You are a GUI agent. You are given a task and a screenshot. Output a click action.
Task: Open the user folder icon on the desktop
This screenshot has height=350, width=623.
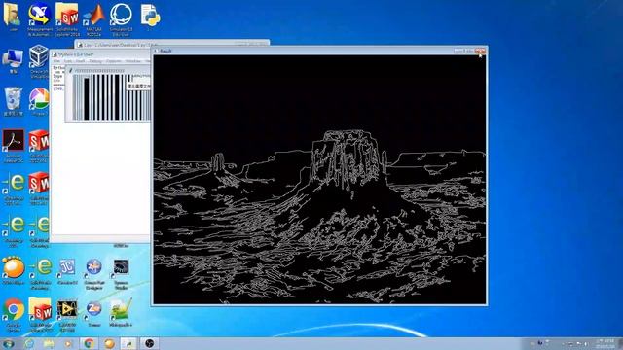(x=13, y=17)
